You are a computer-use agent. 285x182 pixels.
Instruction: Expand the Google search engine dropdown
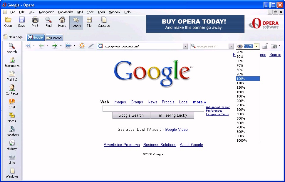click(231, 46)
